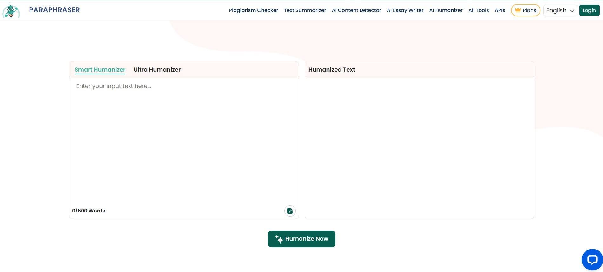Viewport: 603px width, 272px height.
Task: Click the file upload icon in input box
Action: coord(290,211)
